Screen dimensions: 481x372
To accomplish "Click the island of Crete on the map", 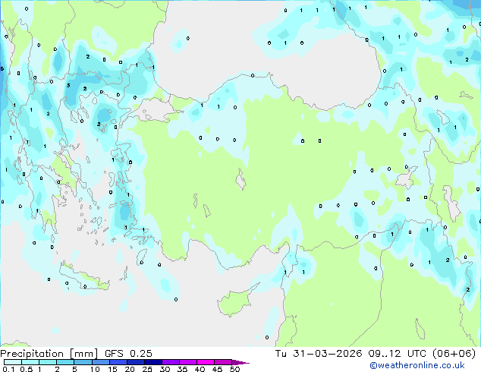I will point(83,277).
